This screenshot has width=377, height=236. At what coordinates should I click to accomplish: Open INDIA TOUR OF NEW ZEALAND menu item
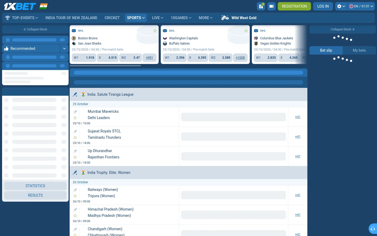[71, 18]
